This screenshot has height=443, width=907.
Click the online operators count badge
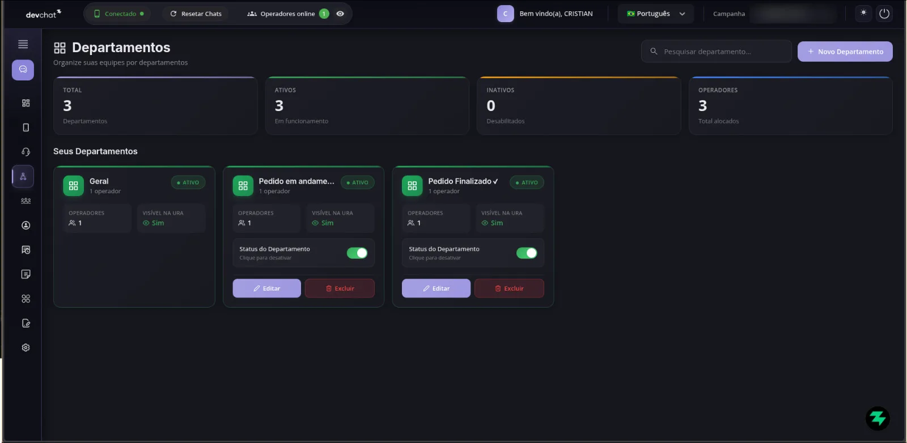click(x=324, y=14)
